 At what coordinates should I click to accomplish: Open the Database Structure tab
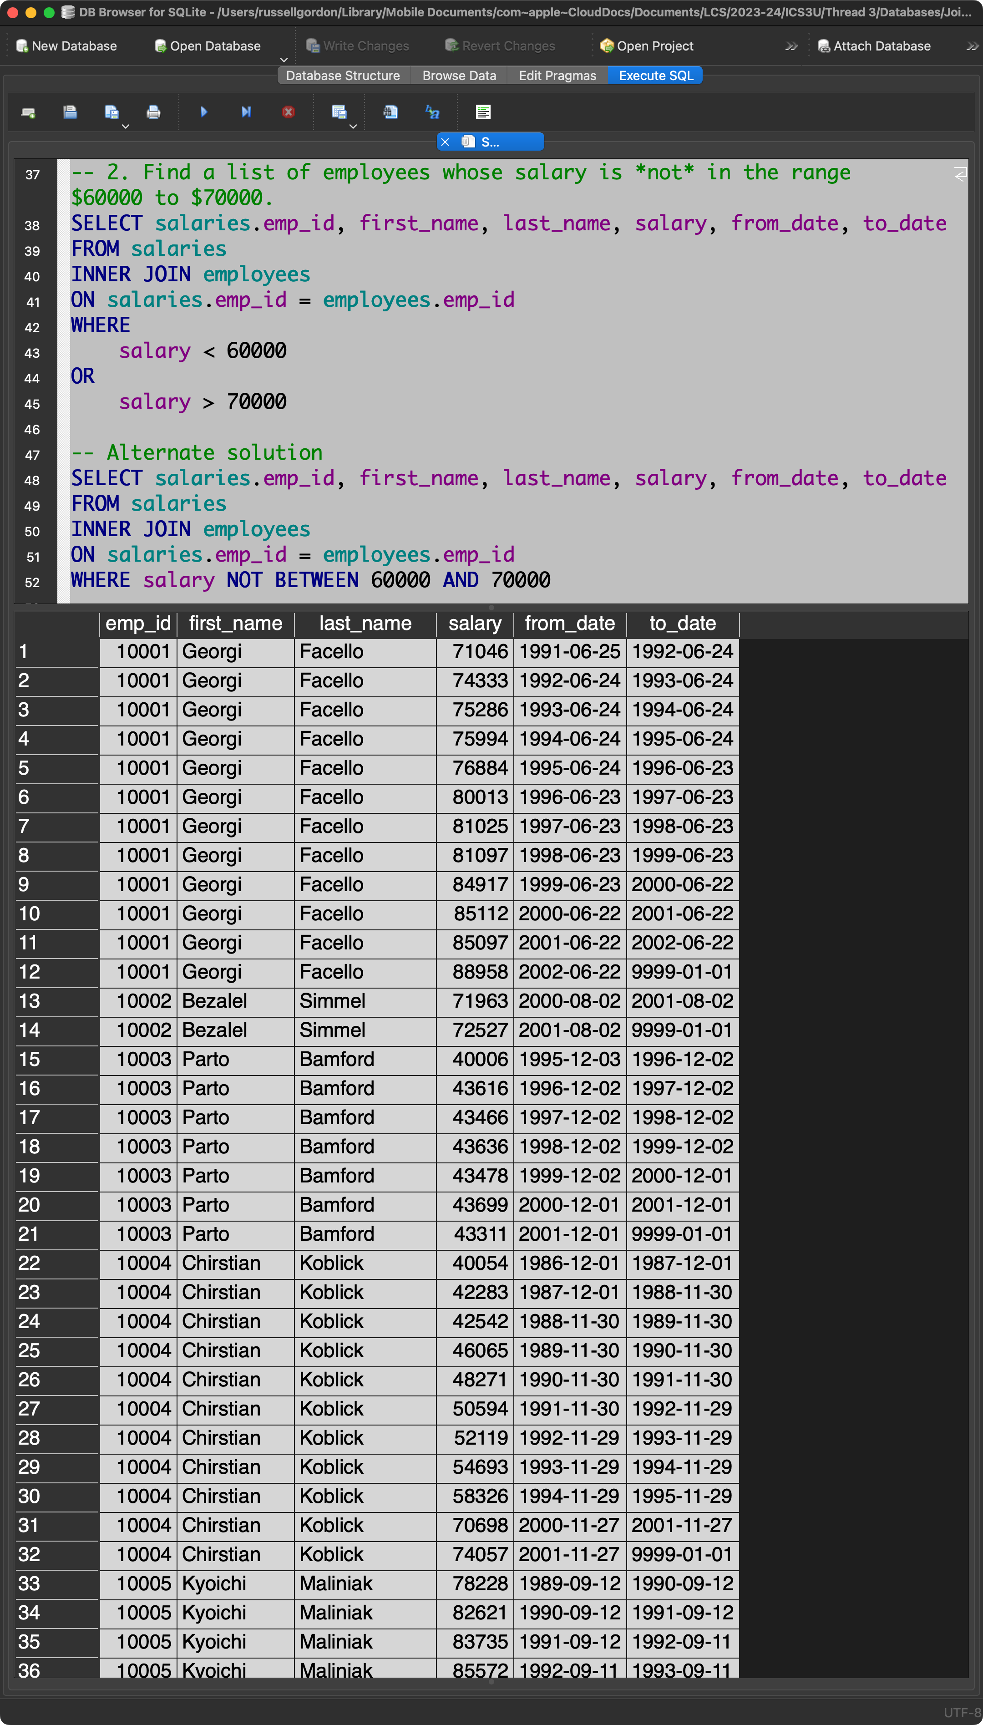point(342,76)
